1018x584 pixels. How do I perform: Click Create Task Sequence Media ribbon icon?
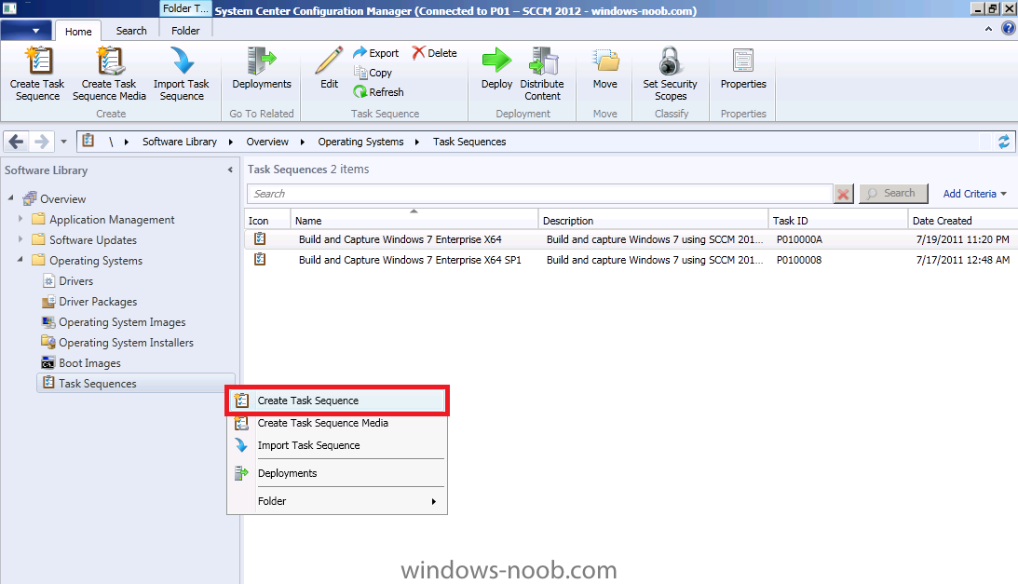109,61
